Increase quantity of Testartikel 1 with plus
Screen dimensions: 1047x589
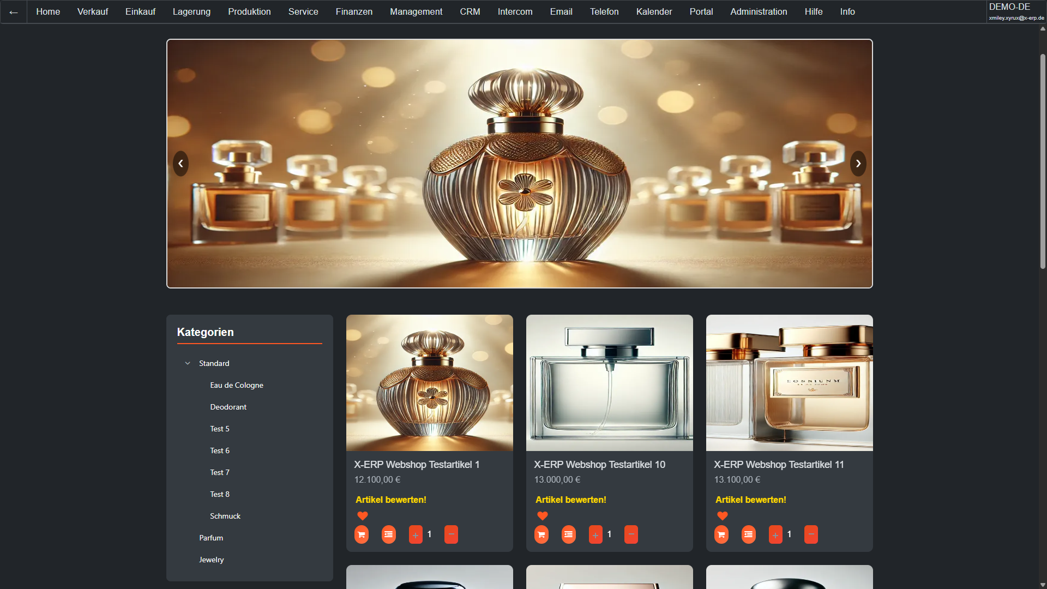click(416, 534)
